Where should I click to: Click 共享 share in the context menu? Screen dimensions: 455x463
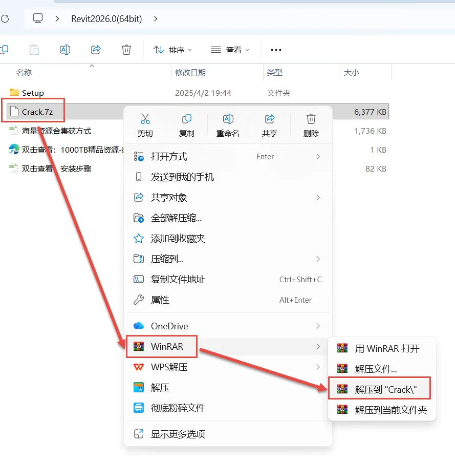coord(269,125)
